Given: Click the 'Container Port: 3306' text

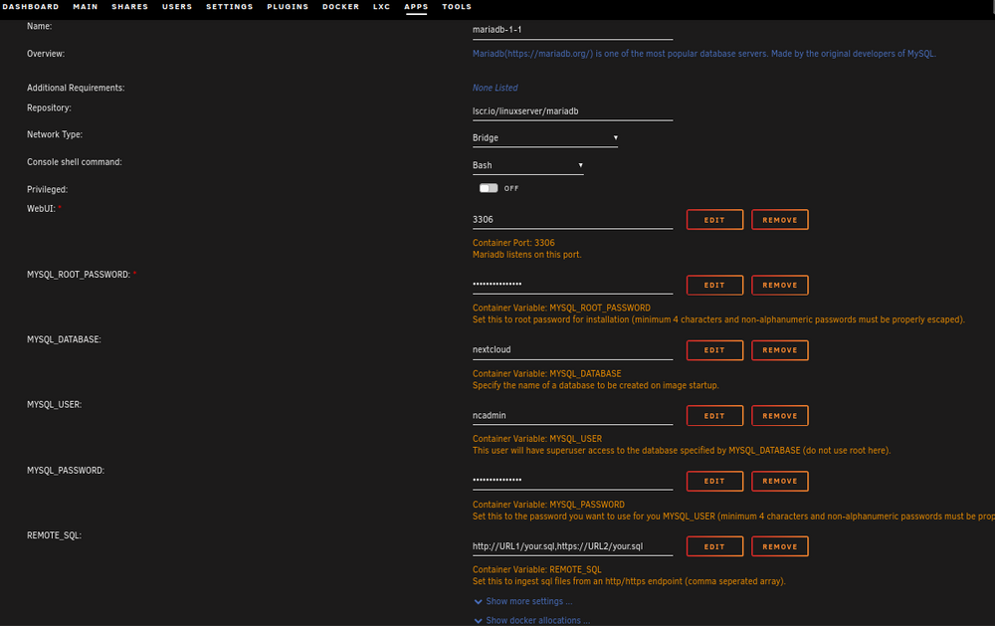Looking at the screenshot, I should click(x=513, y=243).
